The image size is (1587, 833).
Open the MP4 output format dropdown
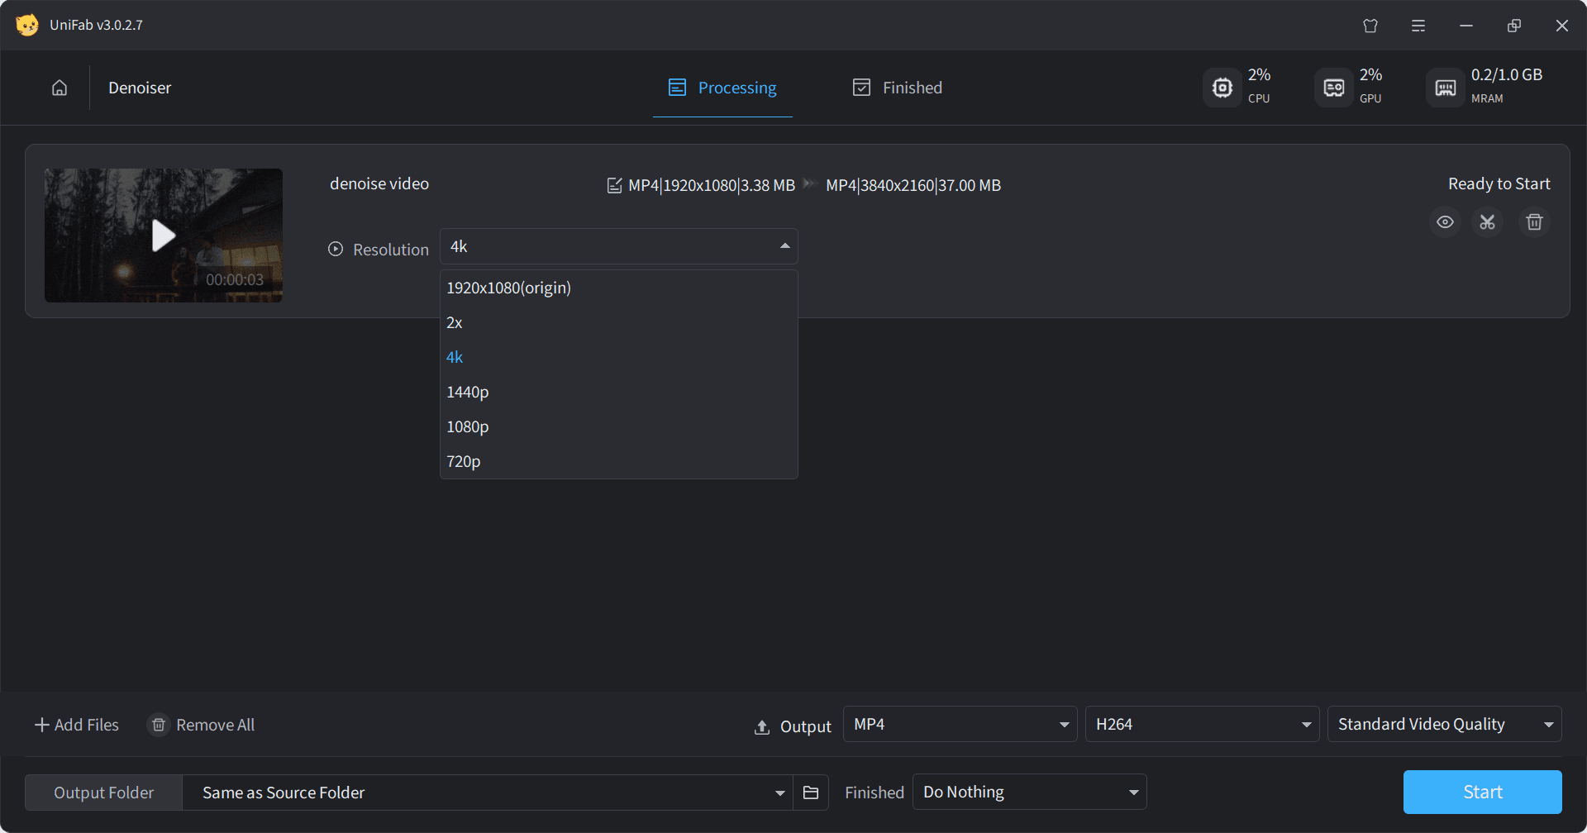(960, 725)
